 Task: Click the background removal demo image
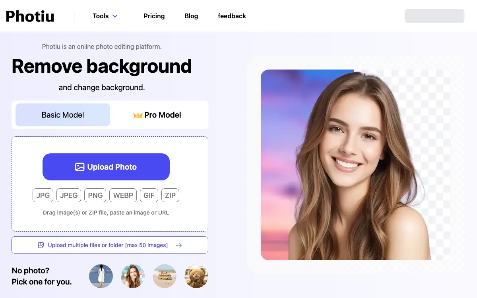coord(356,165)
